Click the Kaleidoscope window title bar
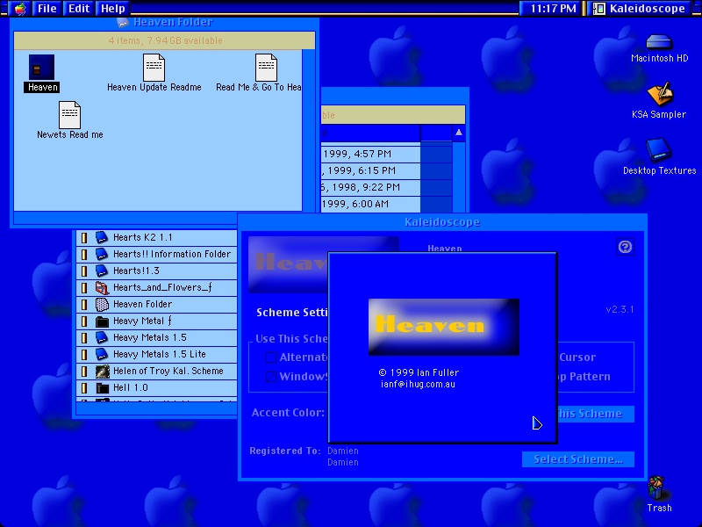This screenshot has height=527, width=702. (442, 222)
